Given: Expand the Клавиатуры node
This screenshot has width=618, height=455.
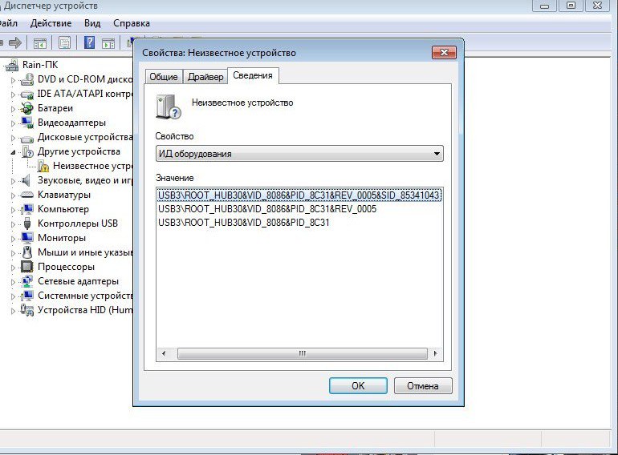Looking at the screenshot, I should (13, 195).
